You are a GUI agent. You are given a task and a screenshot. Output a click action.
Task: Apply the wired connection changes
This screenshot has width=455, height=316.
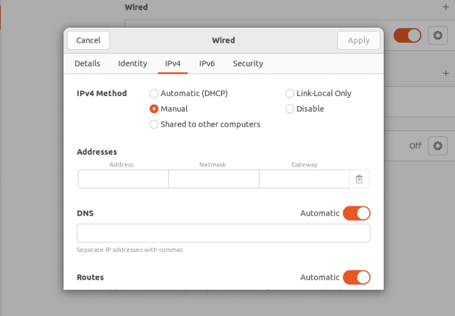(x=358, y=40)
